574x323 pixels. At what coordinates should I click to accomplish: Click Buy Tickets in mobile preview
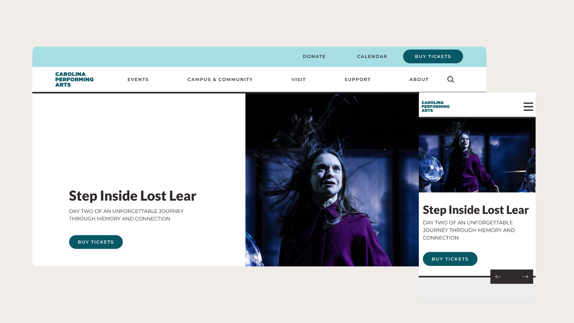450,259
